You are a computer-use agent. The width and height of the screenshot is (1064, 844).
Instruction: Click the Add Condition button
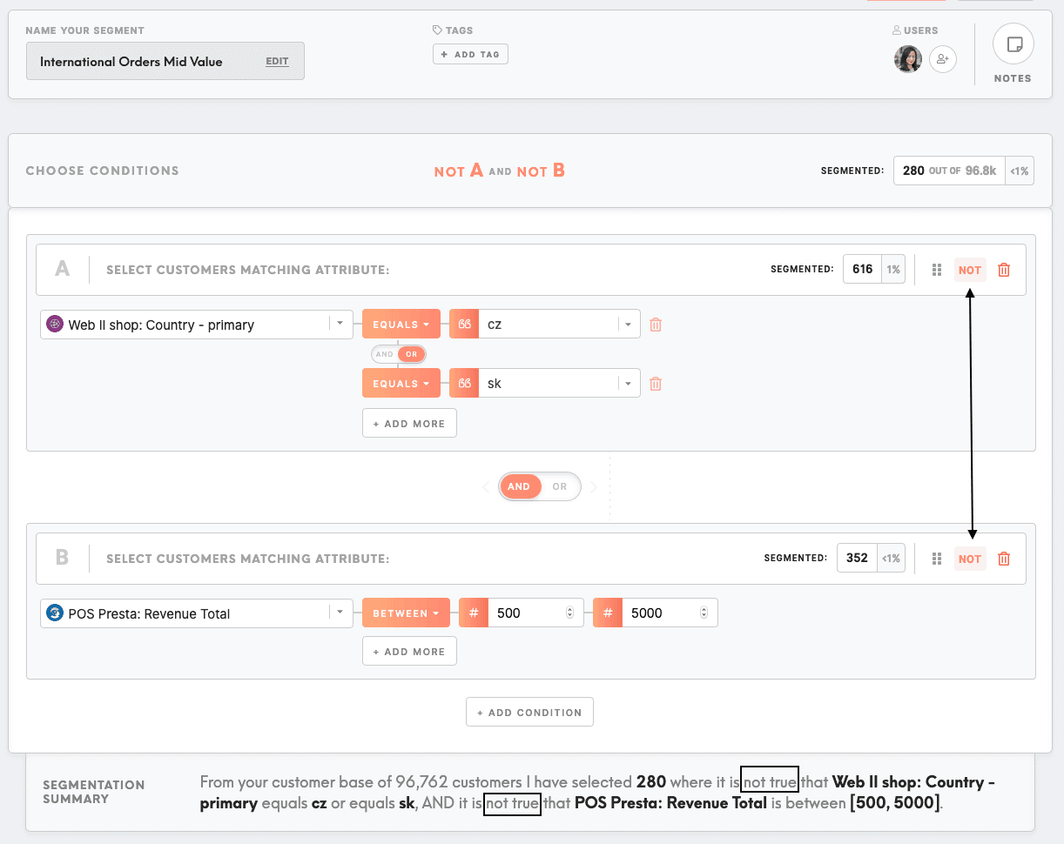pos(529,712)
